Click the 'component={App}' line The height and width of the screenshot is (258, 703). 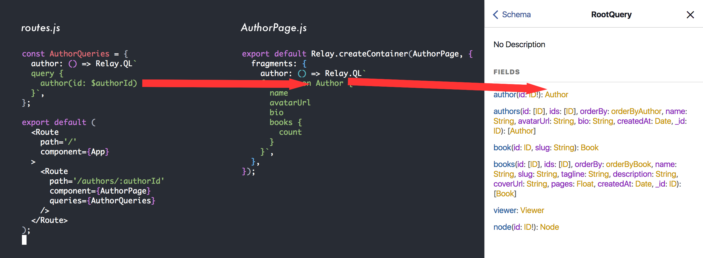pos(75,152)
